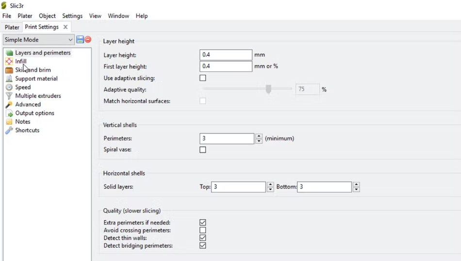461x261 pixels.
Task: Increase Perimeters value with up arrow
Action: tap(259, 136)
